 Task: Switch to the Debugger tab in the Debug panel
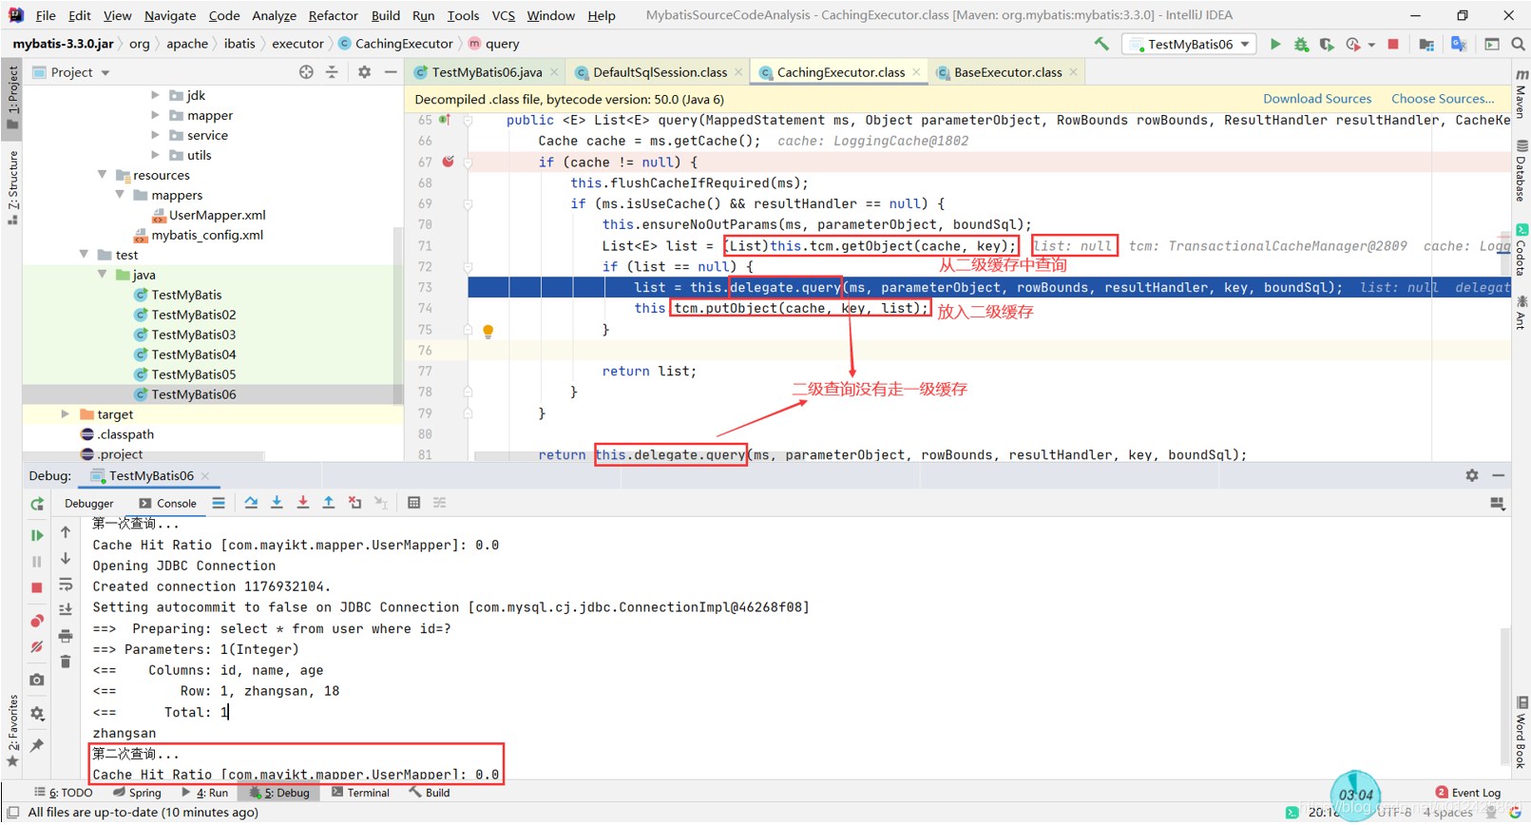click(88, 503)
